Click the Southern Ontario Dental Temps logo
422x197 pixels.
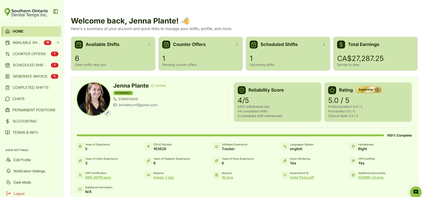click(26, 12)
